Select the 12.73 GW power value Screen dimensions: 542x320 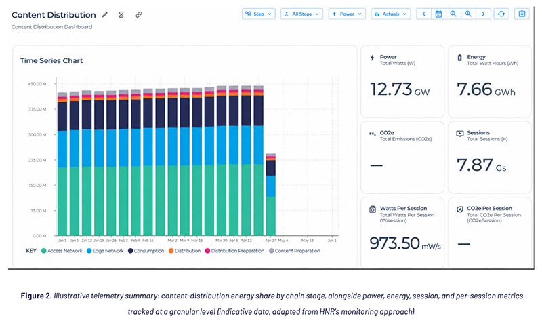coord(400,89)
